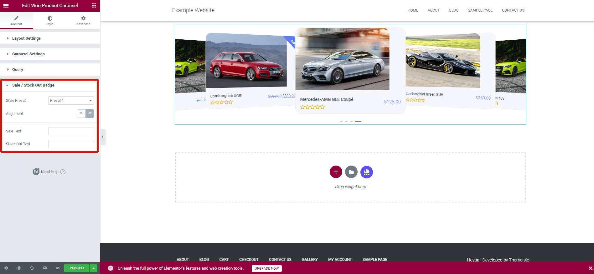Switch to the Advanced tab

click(83, 20)
